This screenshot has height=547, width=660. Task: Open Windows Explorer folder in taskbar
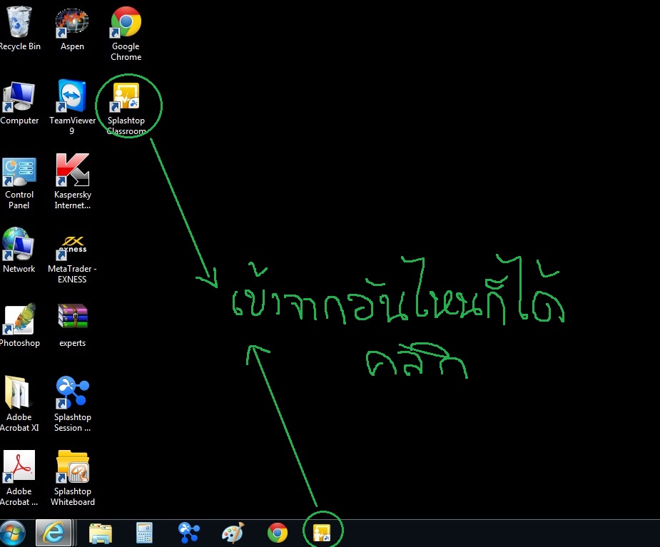click(x=100, y=533)
